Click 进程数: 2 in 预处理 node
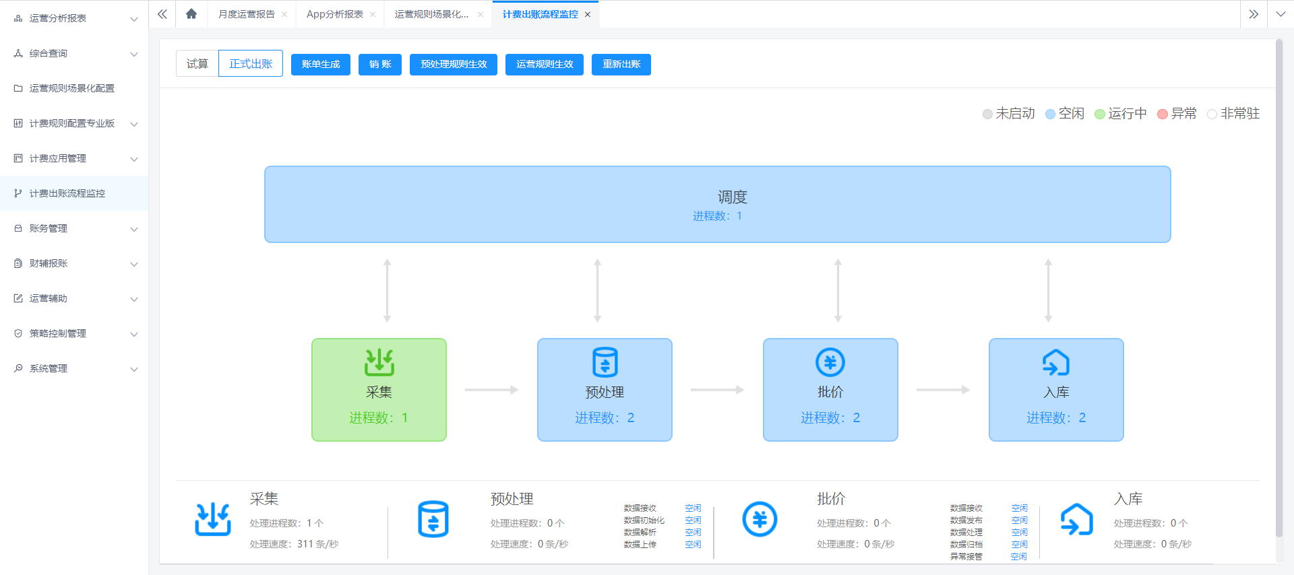The image size is (1294, 575). [605, 417]
